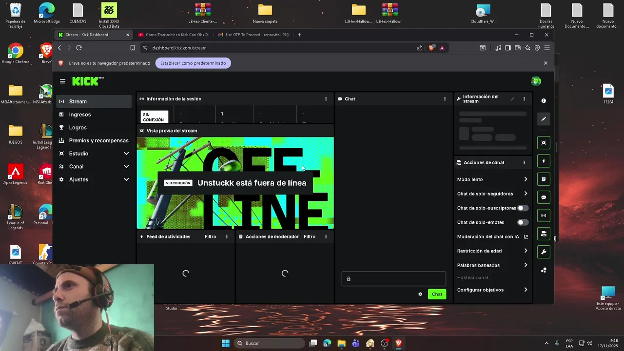Toggle the stream preview widget icon
Viewport: 624px width, 351px height.
pyautogui.click(x=544, y=142)
